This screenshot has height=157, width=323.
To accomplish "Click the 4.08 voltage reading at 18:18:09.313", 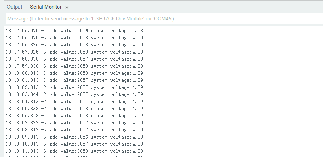I will click(138, 137).
